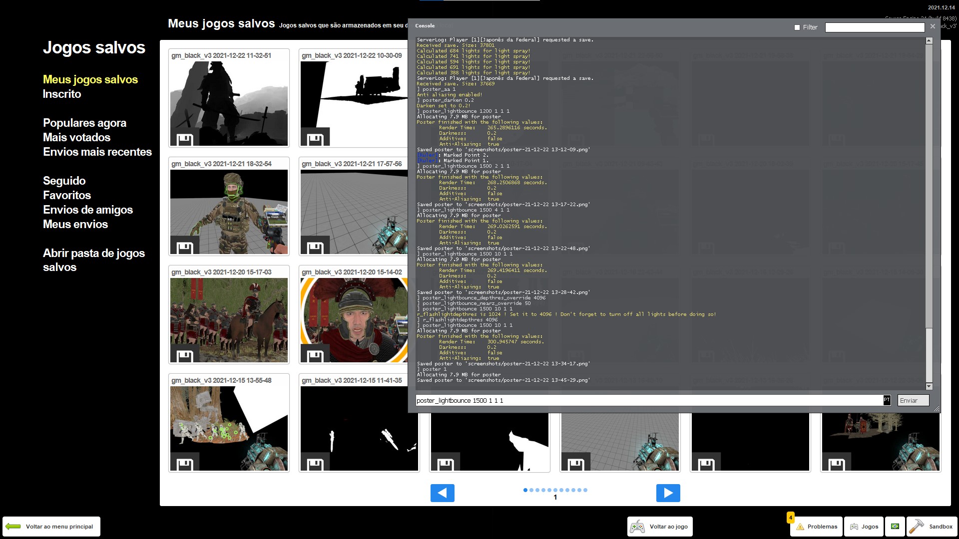Open the Jogos games dropdown
Viewport: 959px width, 539px height.
pos(864,527)
